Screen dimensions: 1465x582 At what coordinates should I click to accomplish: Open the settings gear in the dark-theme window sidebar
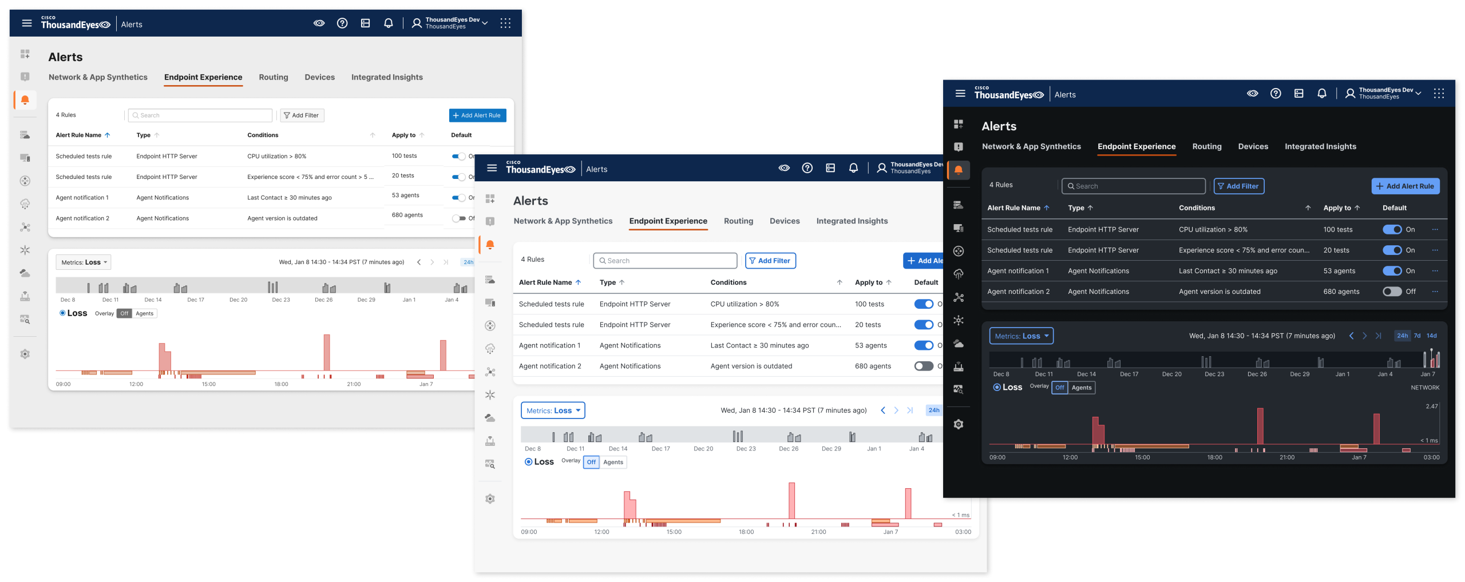point(959,424)
